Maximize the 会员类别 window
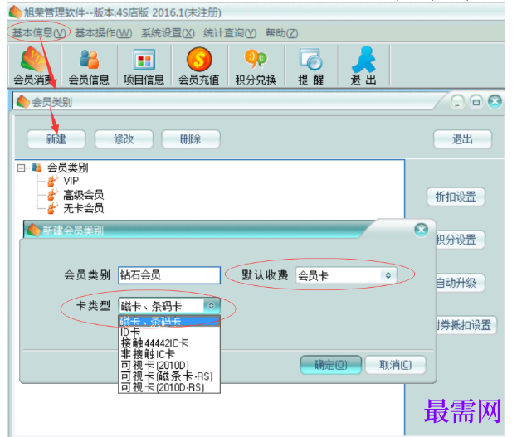The width and height of the screenshot is (517, 437). (476, 101)
